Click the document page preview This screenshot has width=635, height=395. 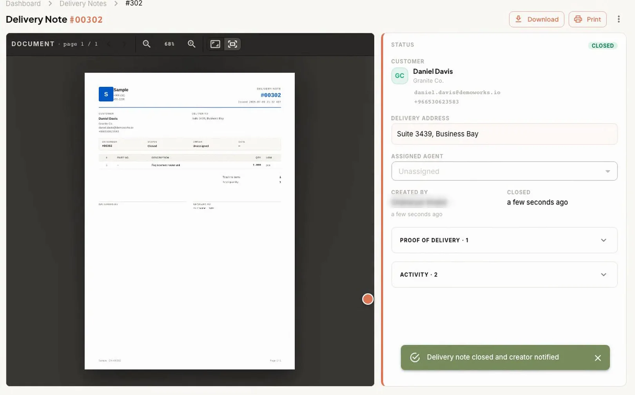tap(190, 221)
